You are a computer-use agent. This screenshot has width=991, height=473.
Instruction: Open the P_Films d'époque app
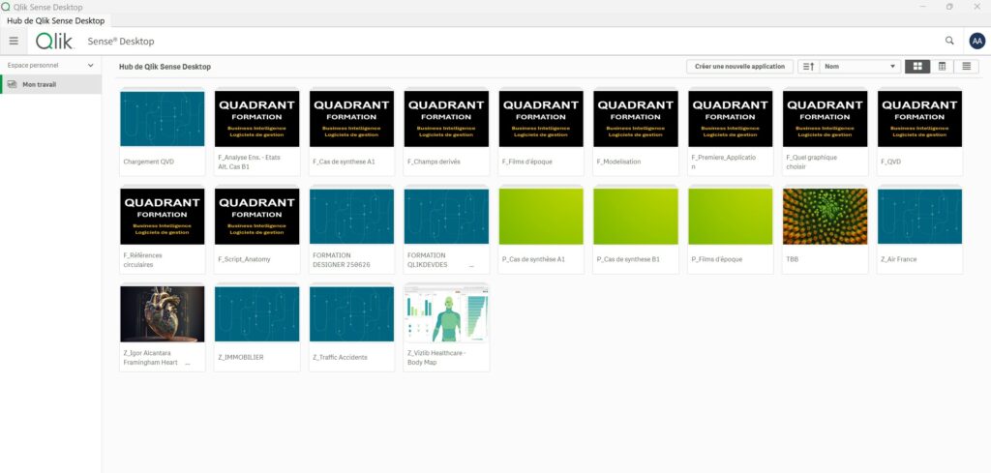tap(731, 229)
